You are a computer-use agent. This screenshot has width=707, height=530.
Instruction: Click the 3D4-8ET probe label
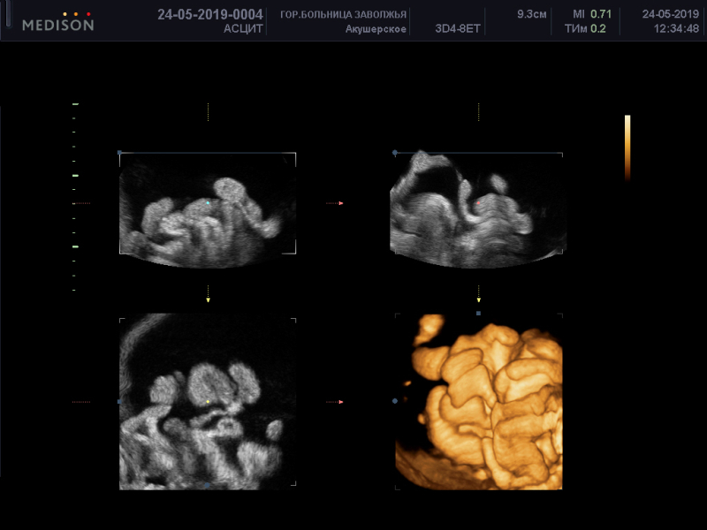pos(458,29)
